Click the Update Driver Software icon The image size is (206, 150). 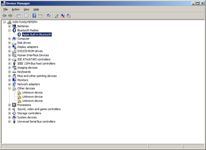(x=57, y=16)
